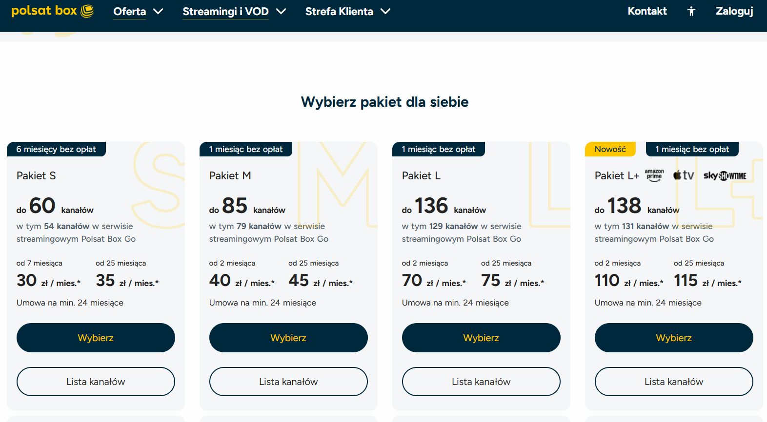Click the 'do 85 kanałów' text
This screenshot has height=422, width=767.
tap(247, 206)
